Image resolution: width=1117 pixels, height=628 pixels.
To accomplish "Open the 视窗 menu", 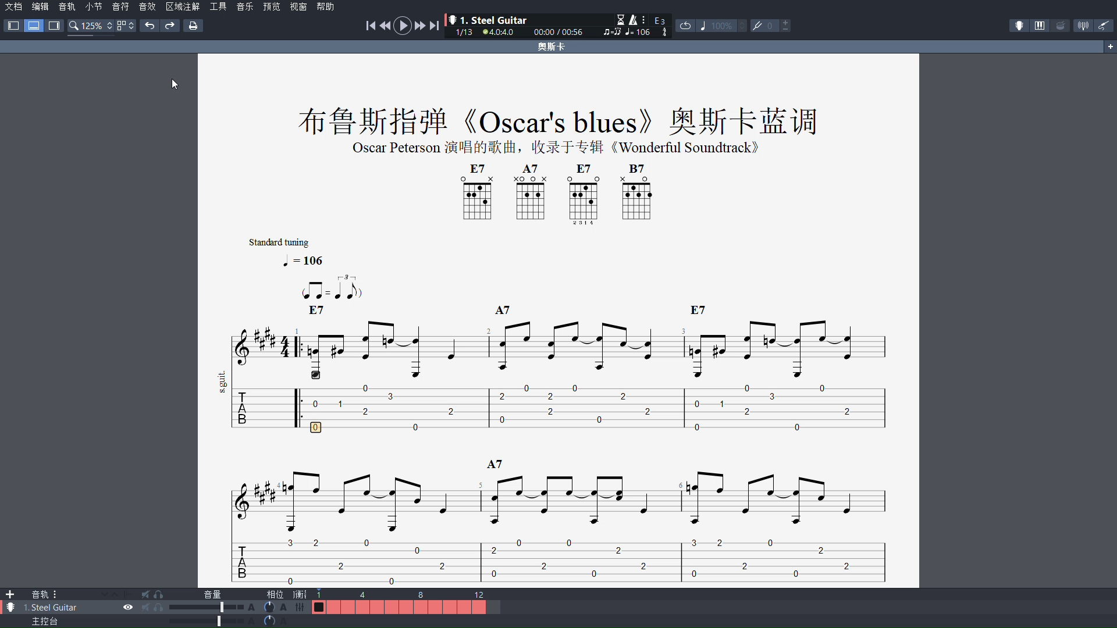I will pyautogui.click(x=298, y=6).
